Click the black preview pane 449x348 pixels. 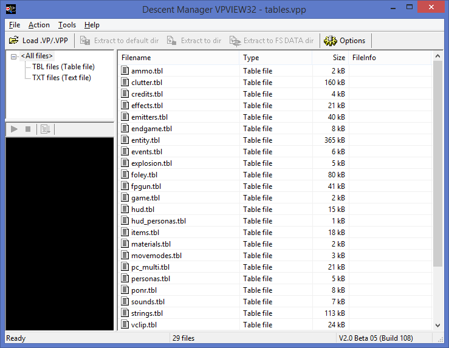pos(60,234)
